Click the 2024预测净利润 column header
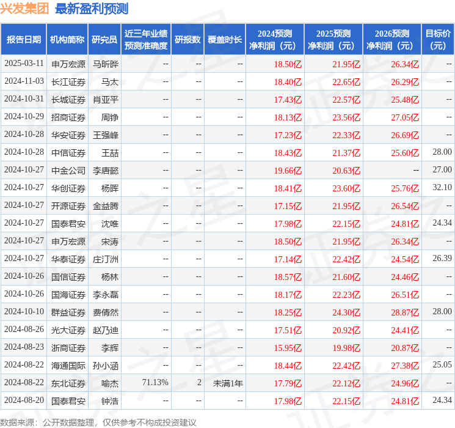The height and width of the screenshot is (428, 455). click(x=275, y=40)
